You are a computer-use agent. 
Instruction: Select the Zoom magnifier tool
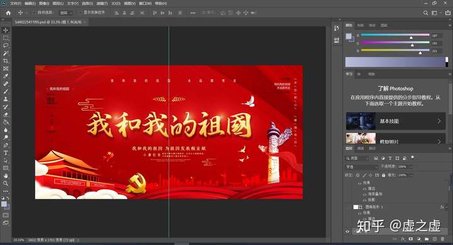pos(6,183)
